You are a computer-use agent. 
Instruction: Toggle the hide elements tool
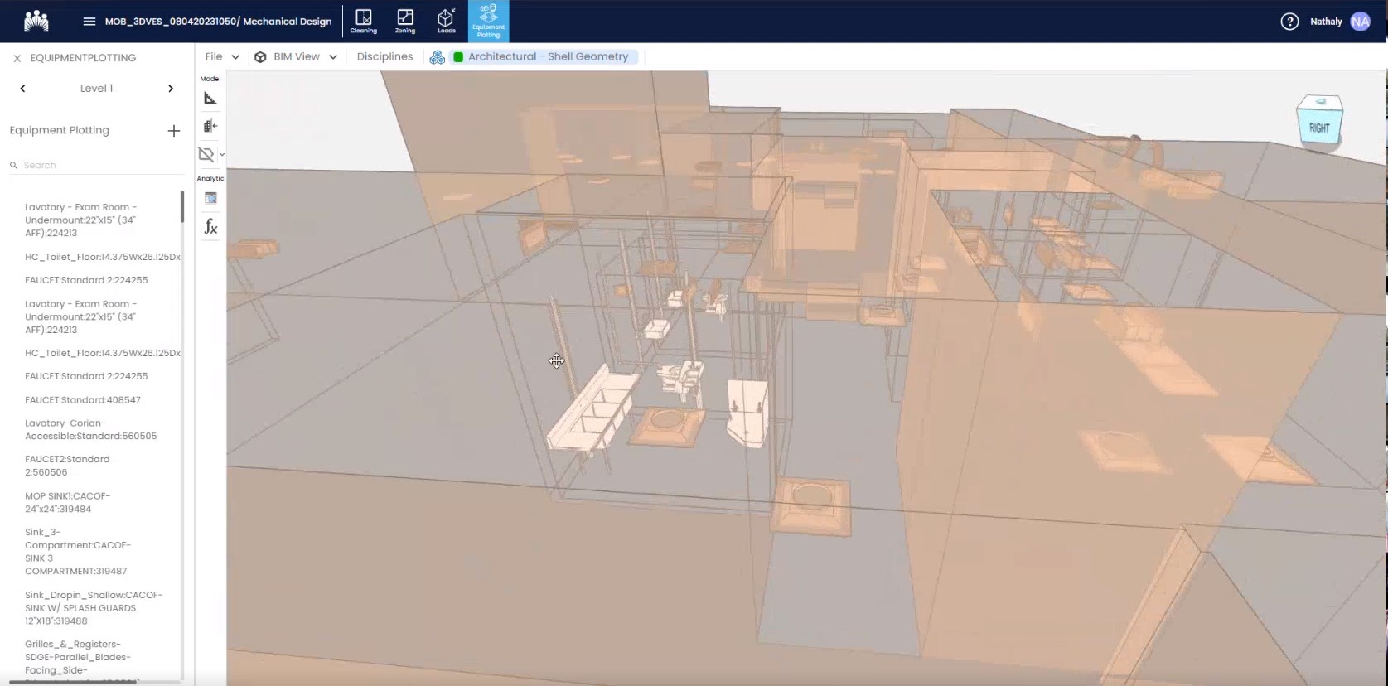206,154
